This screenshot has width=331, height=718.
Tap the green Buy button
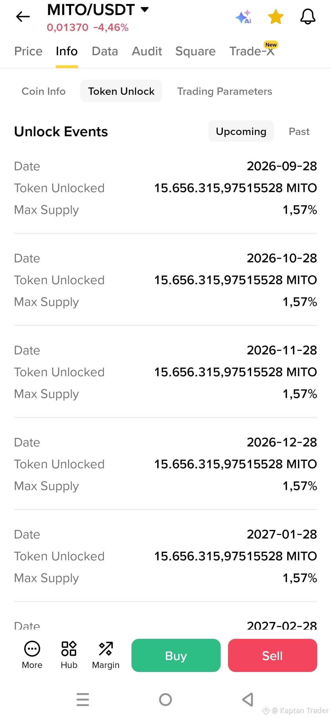click(176, 655)
